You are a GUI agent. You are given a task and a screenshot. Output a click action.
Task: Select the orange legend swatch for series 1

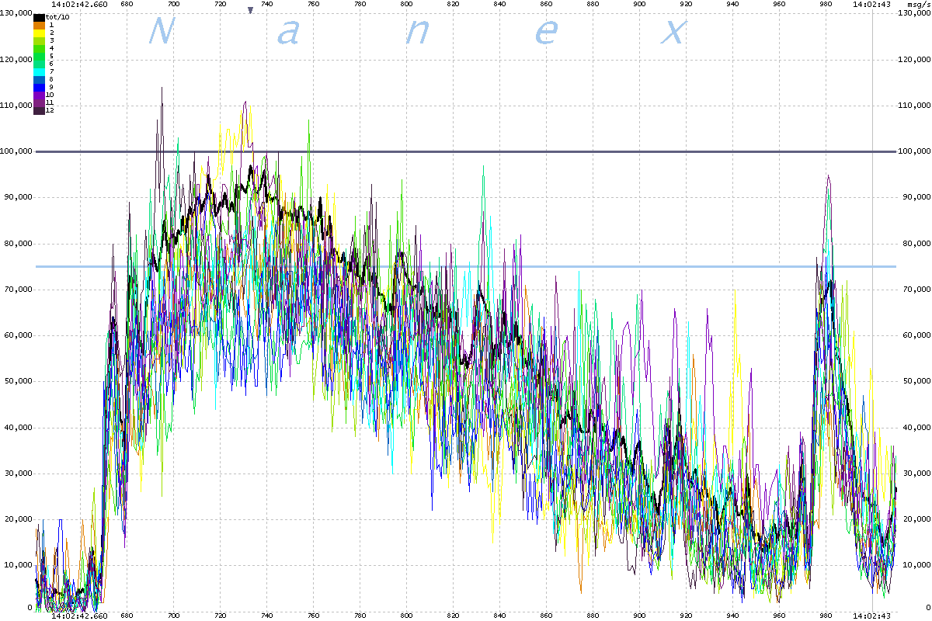(x=38, y=25)
